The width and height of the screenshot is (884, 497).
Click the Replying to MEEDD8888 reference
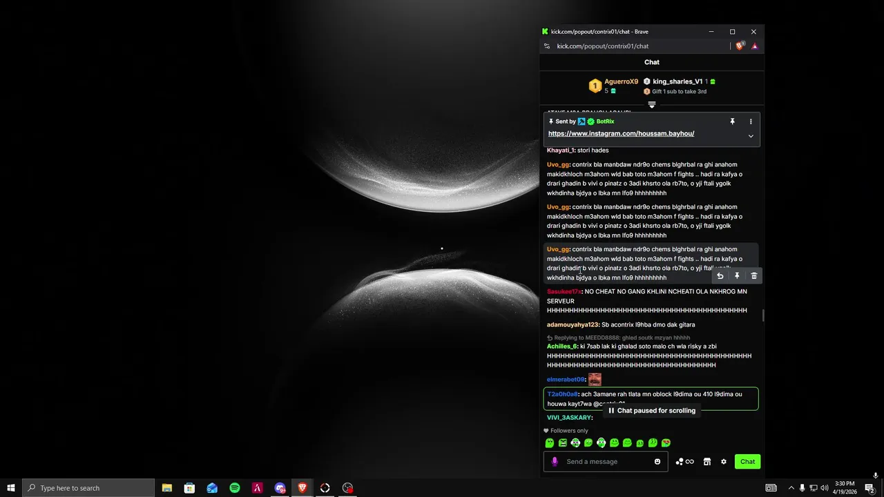point(618,338)
